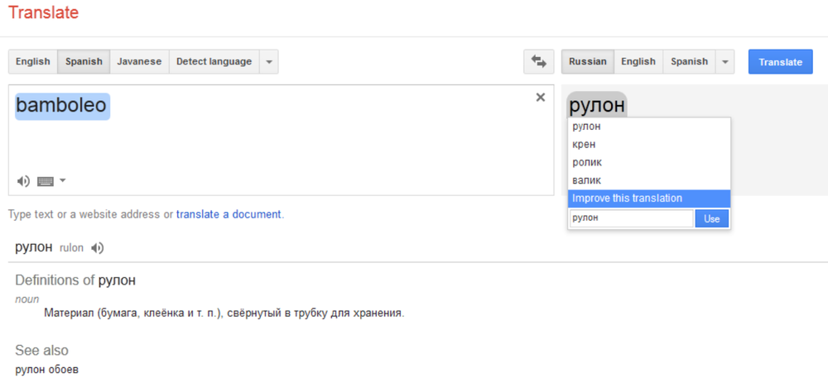Open the source language list dropdown
The image size is (828, 383).
tap(268, 62)
